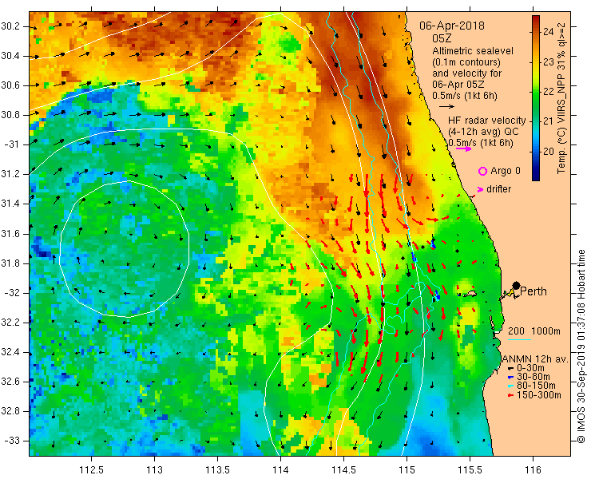Click the temperature color bar scale
591x479 pixels.
[x=536, y=98]
